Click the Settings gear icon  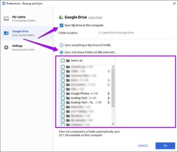click(x=6, y=47)
